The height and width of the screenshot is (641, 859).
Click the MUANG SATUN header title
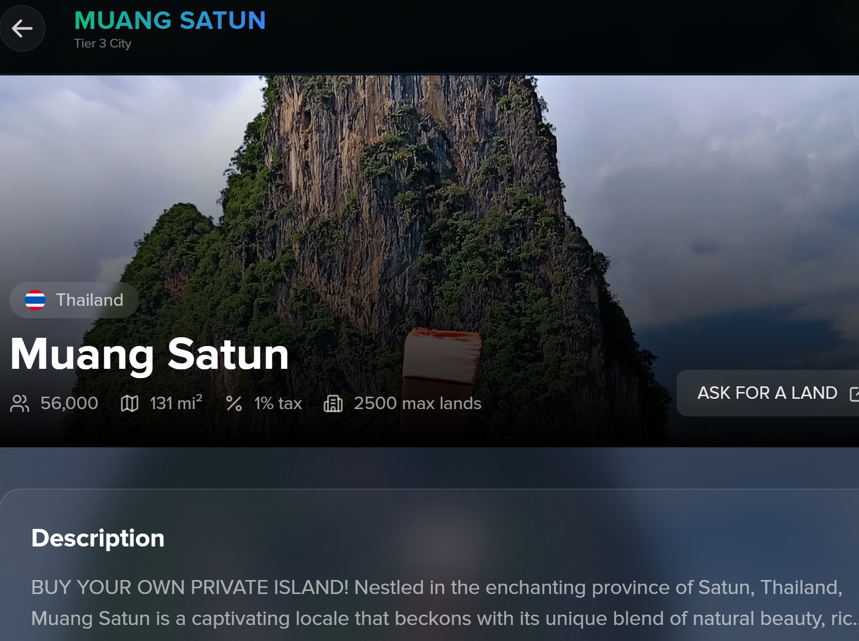[170, 21]
